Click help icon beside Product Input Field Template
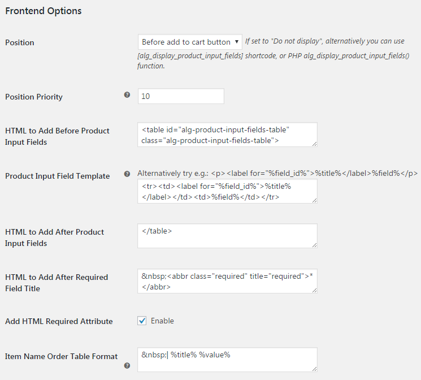Image resolution: width=421 pixels, height=380 pixels. [x=127, y=174]
